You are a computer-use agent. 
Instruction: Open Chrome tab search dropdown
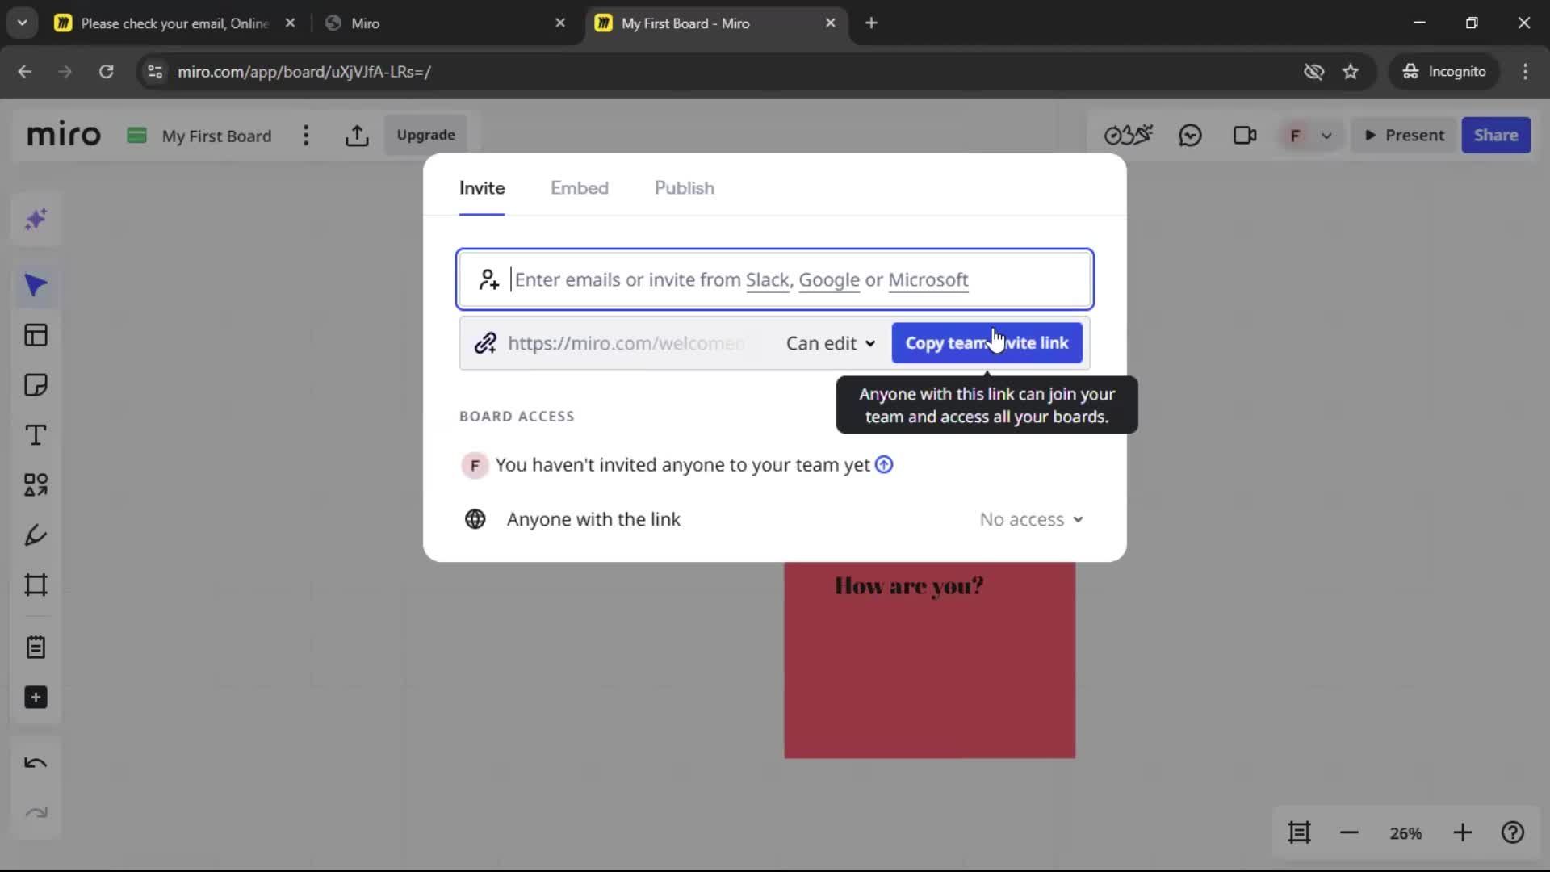click(x=23, y=23)
